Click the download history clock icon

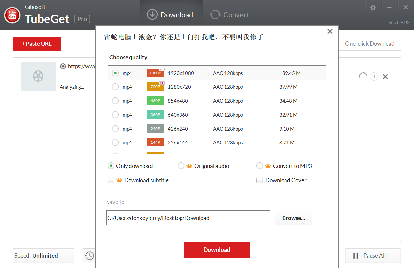tap(89, 256)
